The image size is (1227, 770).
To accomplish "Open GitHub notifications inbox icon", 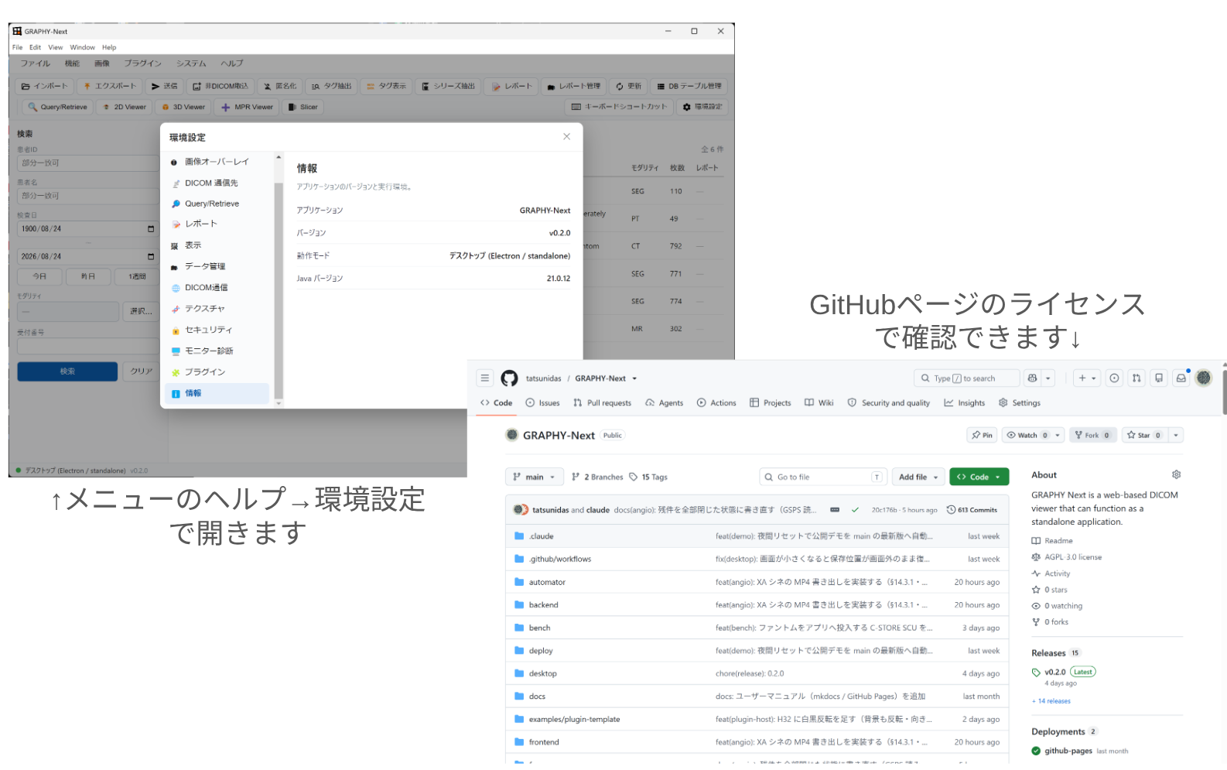I will (1181, 378).
